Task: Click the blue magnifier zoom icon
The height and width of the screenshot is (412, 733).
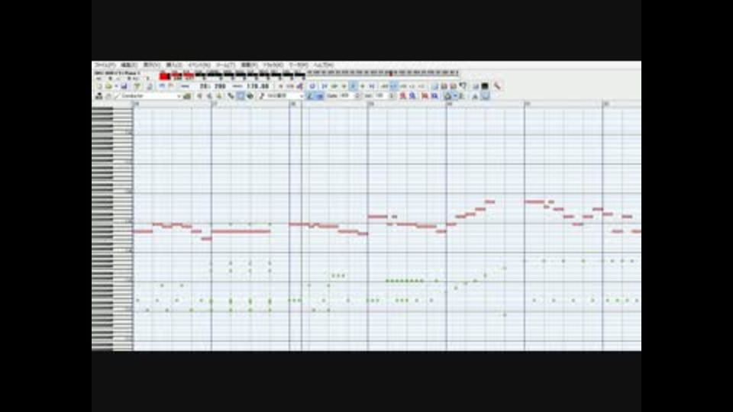Action: (413, 96)
